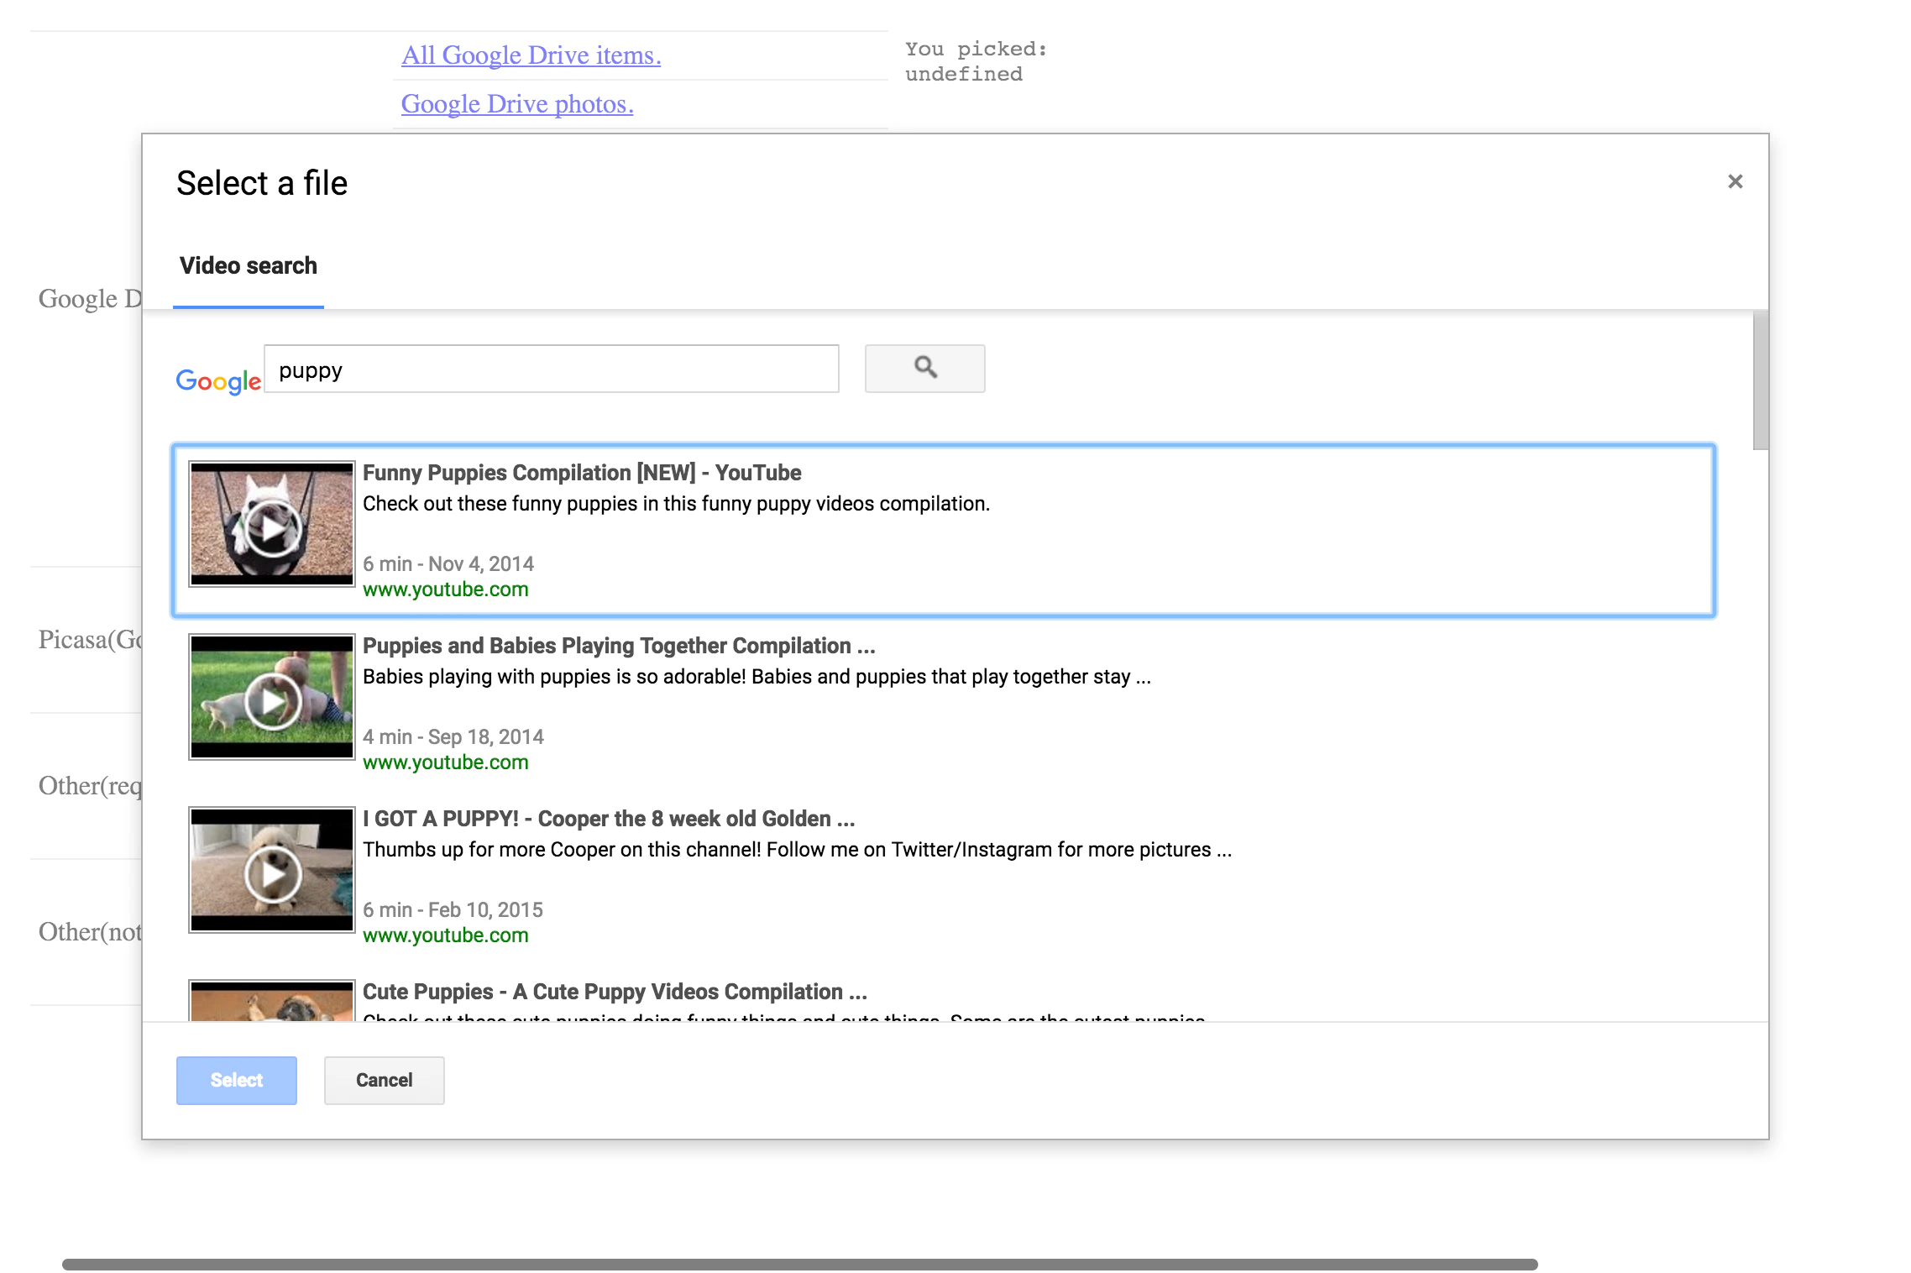Click '6 min - Feb 10, 2015' text
The image size is (1911, 1273).
pyautogui.click(x=453, y=909)
